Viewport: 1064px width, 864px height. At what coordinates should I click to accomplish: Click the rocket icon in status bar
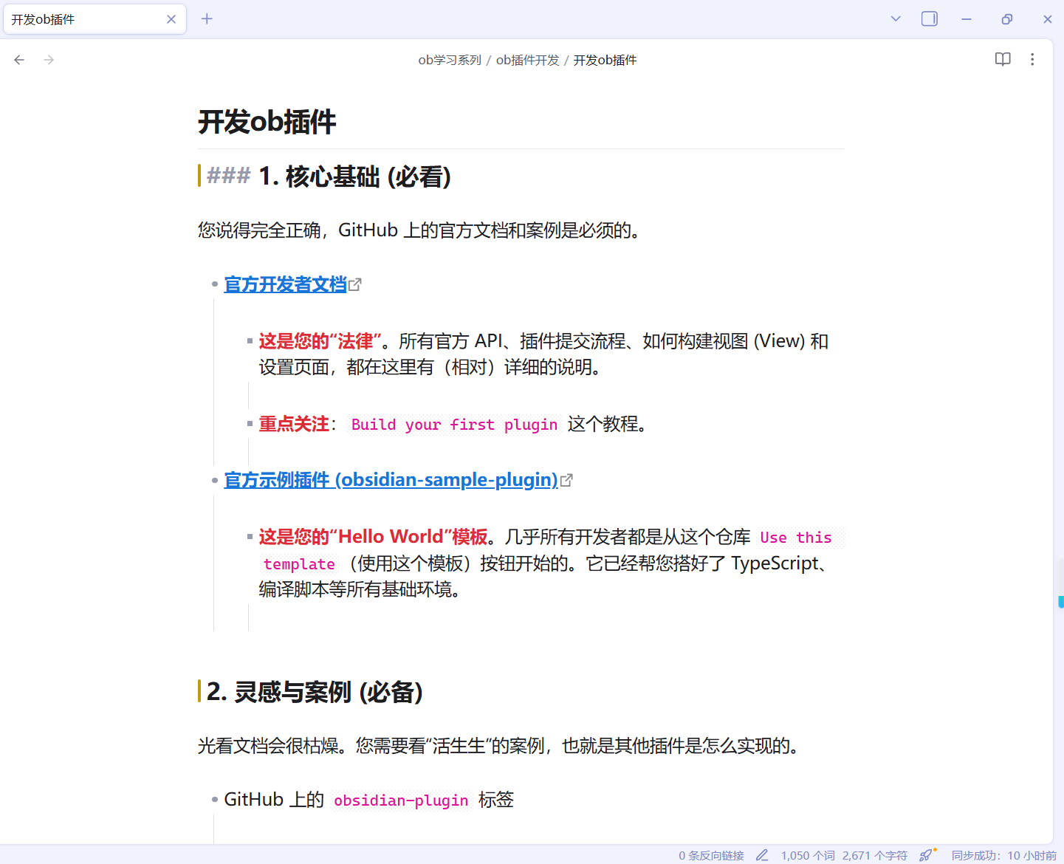coord(926,855)
